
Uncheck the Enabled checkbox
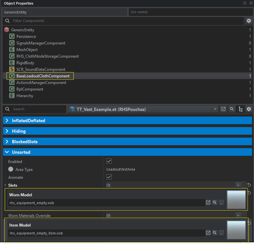point(109,161)
